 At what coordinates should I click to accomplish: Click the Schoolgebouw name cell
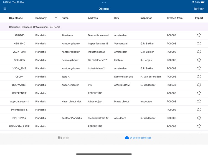pos(70,60)
